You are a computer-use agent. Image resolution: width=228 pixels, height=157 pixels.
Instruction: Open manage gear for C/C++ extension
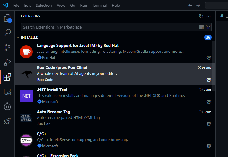[209, 146]
